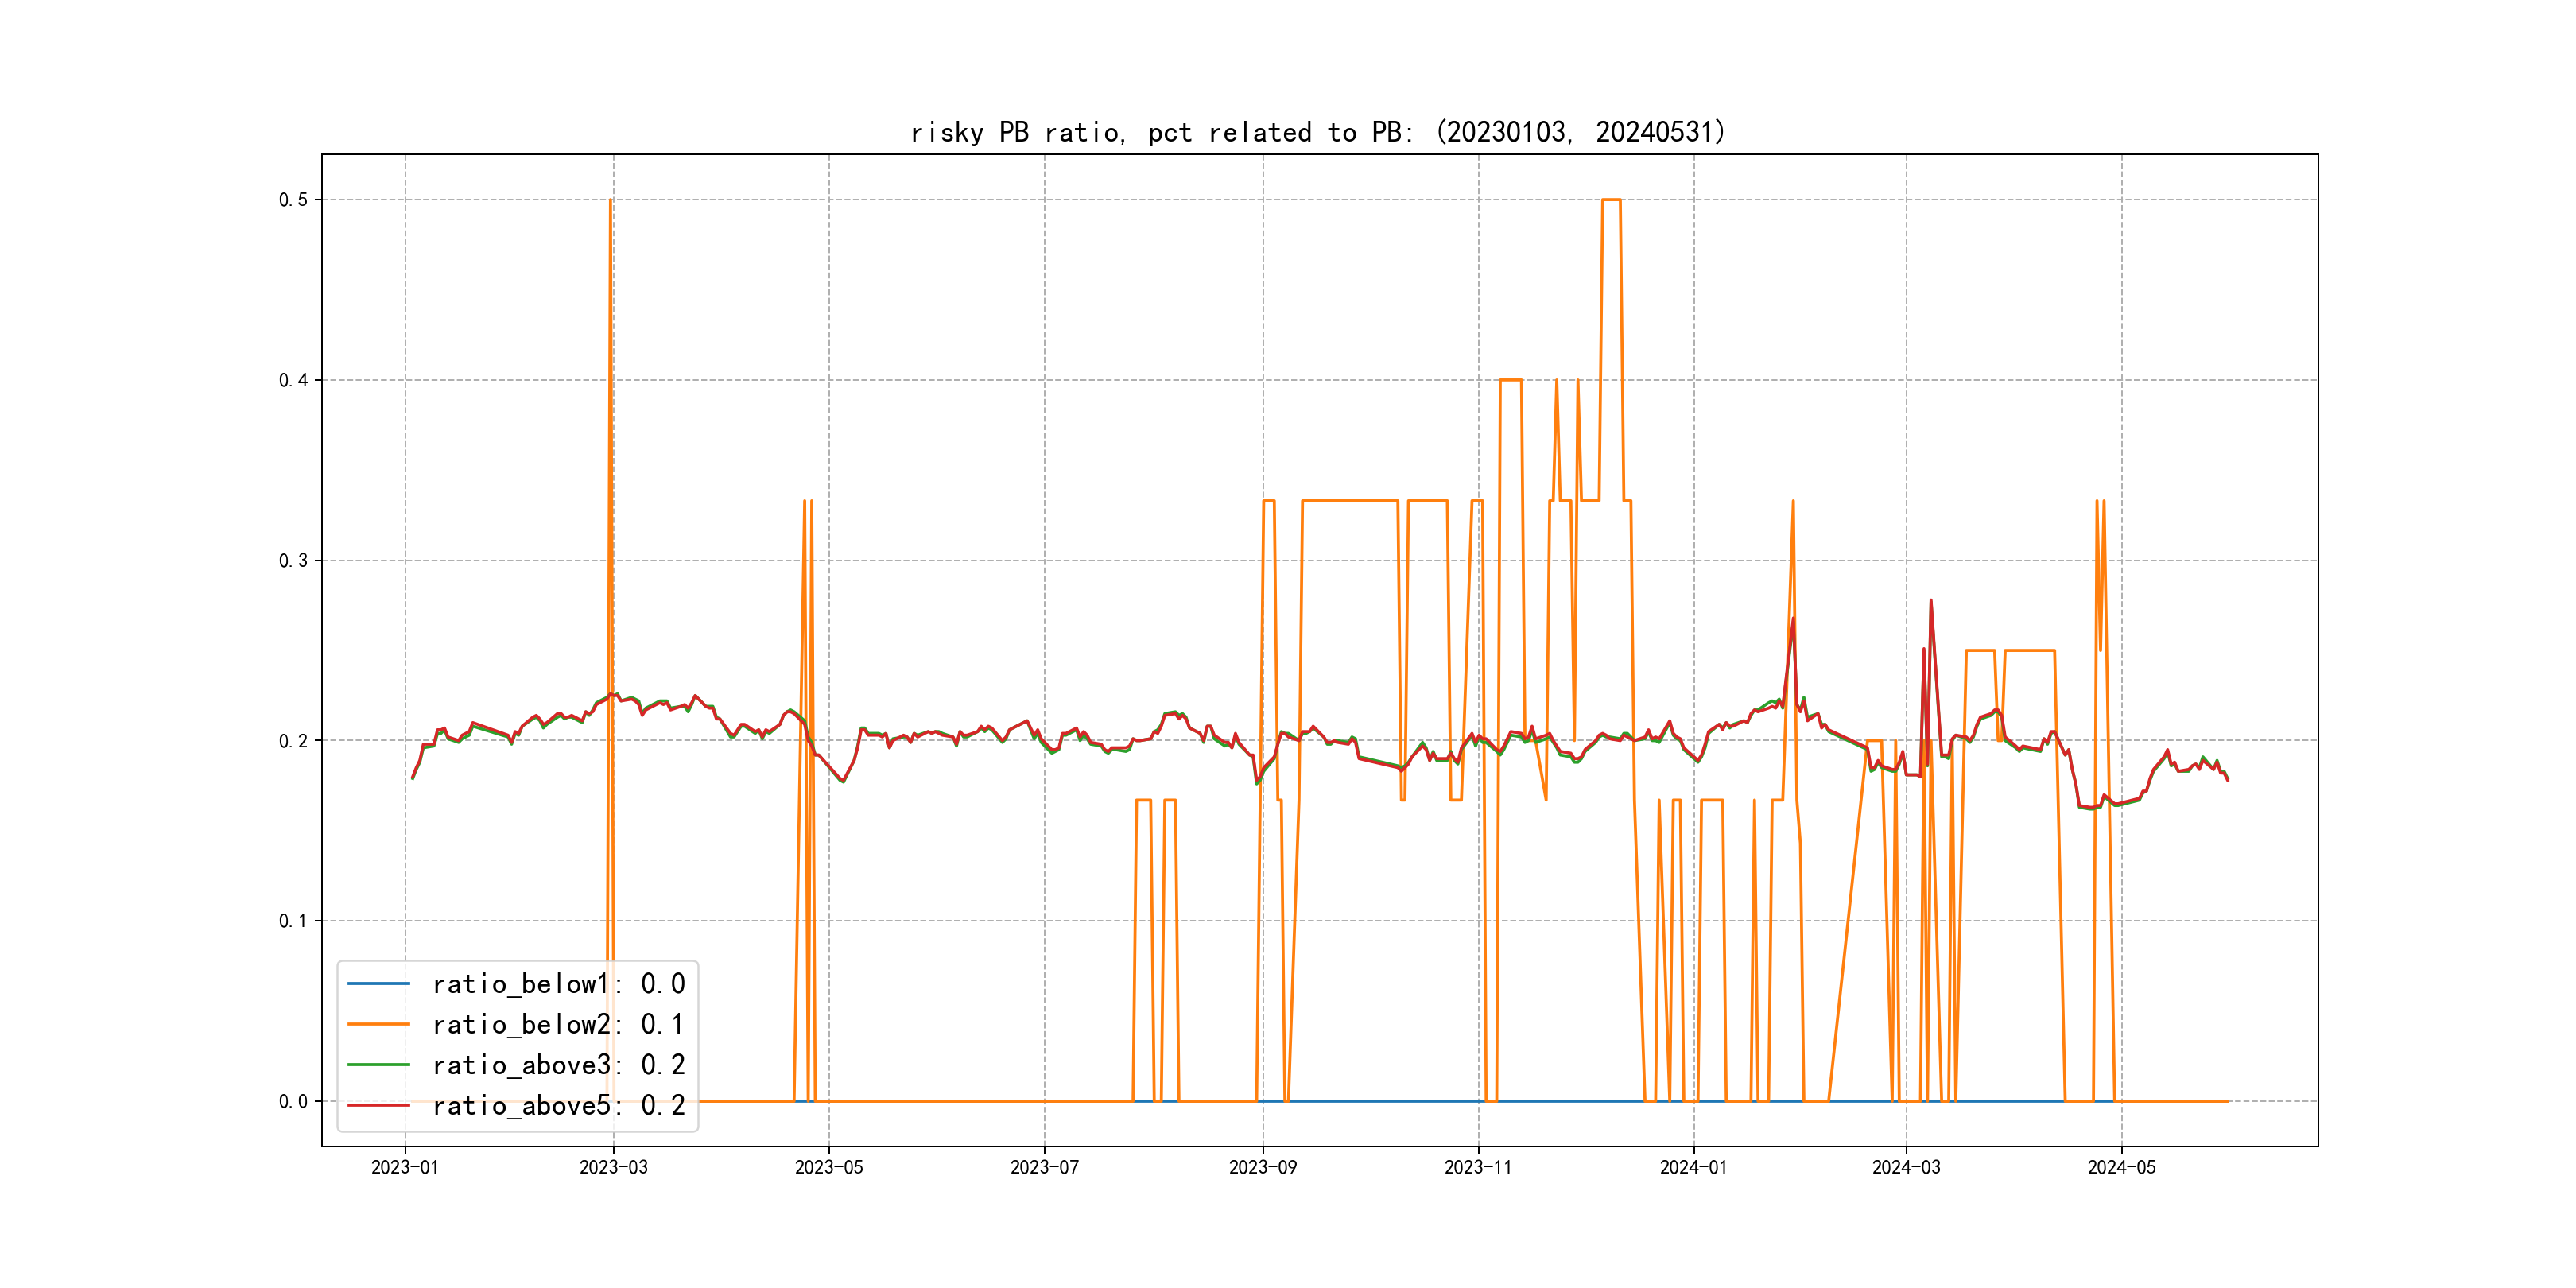This screenshot has width=2576, height=1288.
Task: Click the 2023-09 x-axis tick label
Action: coord(1262,1167)
